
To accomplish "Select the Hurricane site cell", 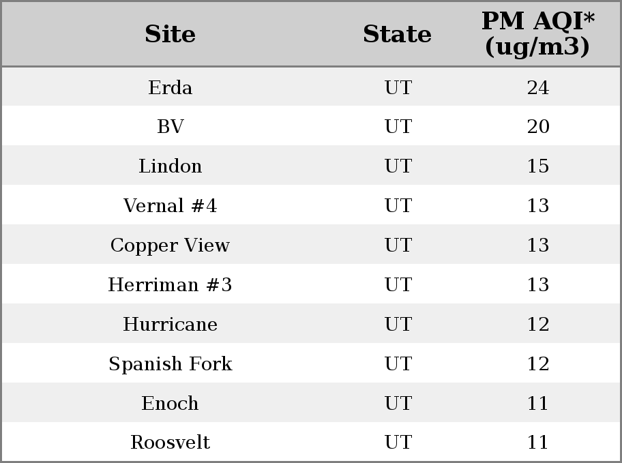I will click(x=171, y=324).
